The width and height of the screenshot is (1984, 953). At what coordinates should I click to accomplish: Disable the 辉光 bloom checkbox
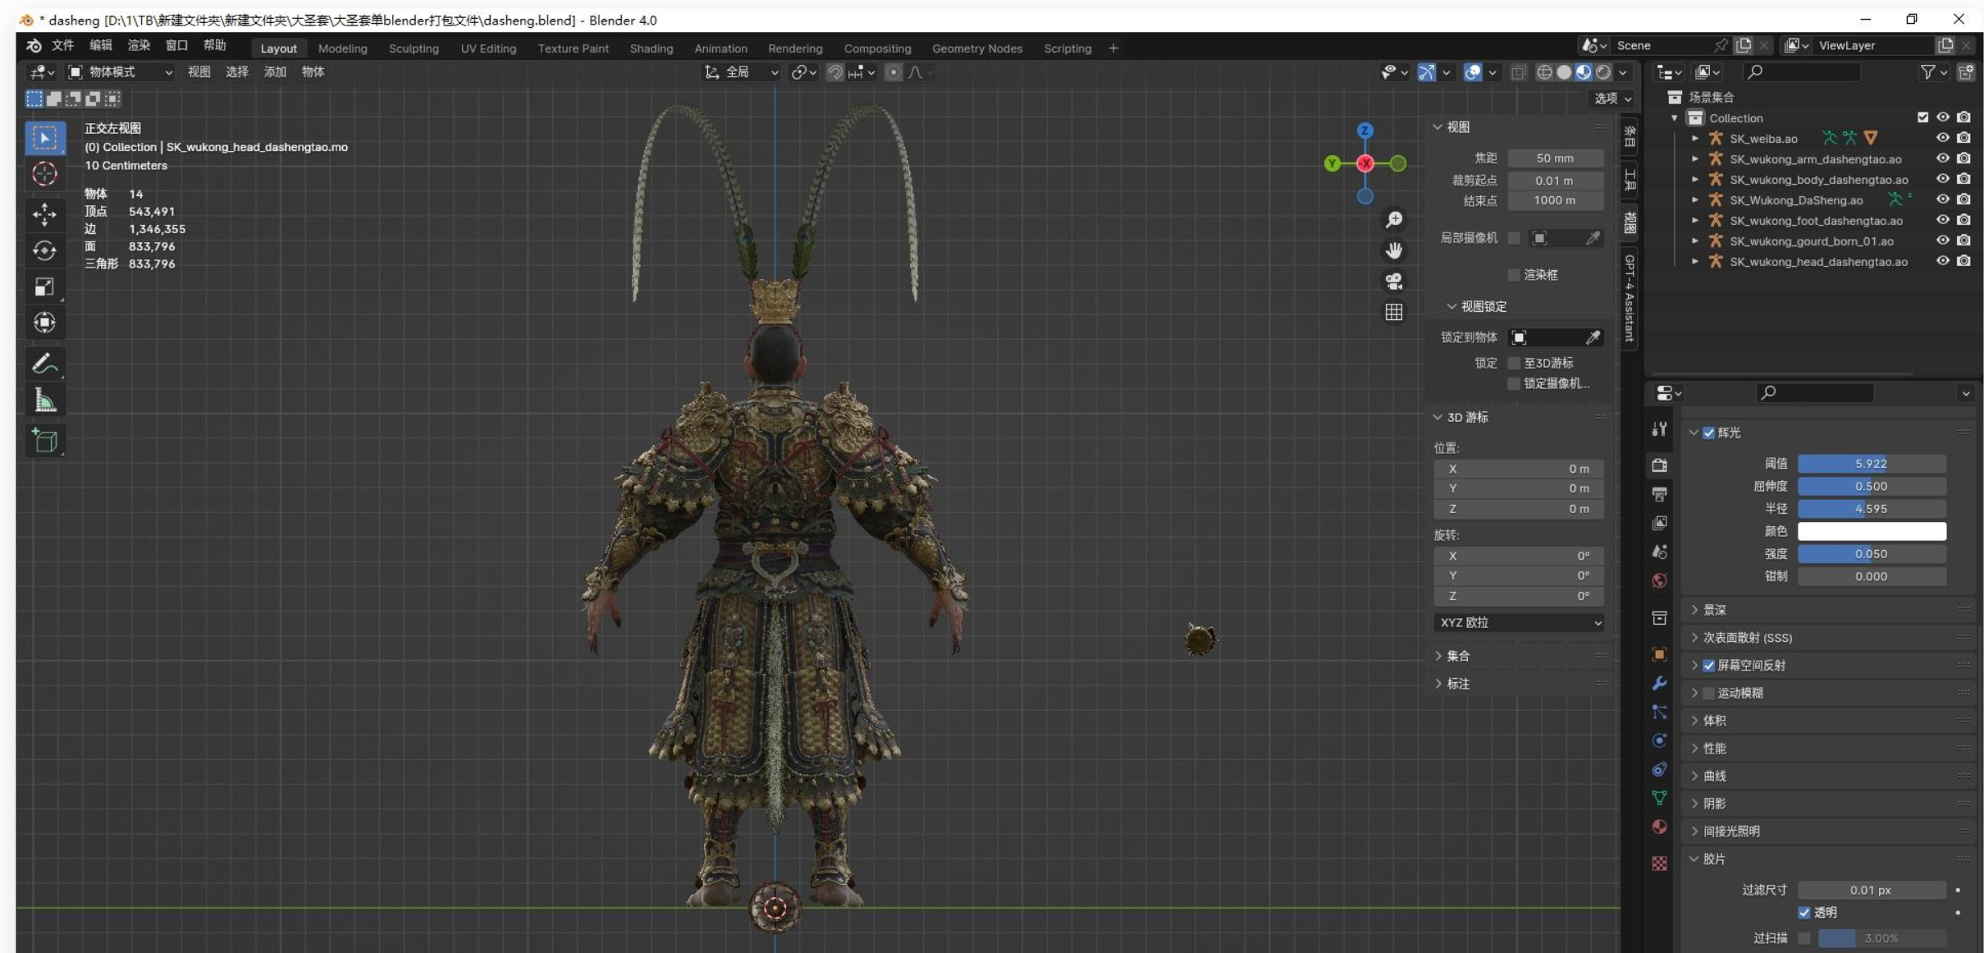[1708, 433]
